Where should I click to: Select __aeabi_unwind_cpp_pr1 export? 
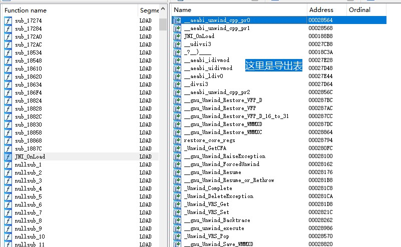(x=279, y=28)
